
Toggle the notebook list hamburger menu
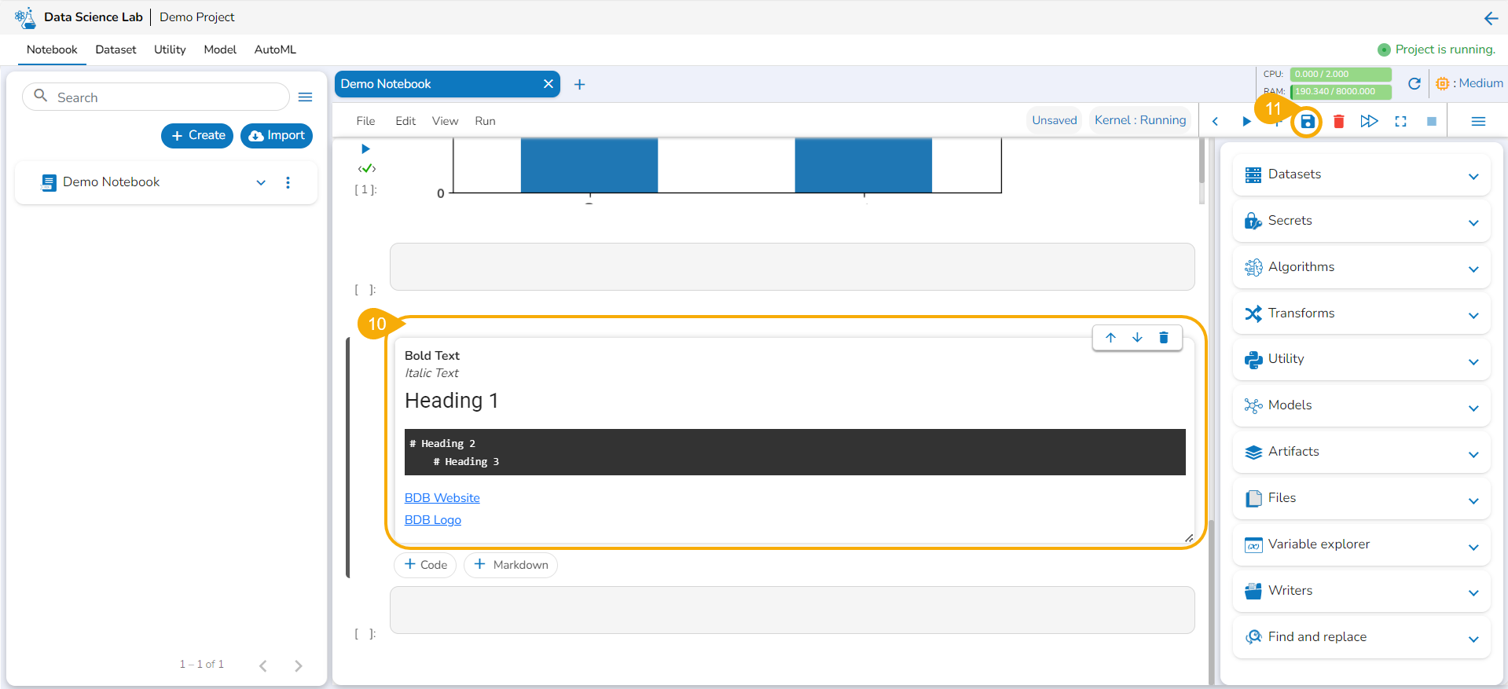306,97
